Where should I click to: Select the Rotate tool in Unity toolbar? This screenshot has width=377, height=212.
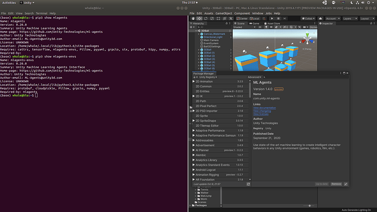pos(206,19)
